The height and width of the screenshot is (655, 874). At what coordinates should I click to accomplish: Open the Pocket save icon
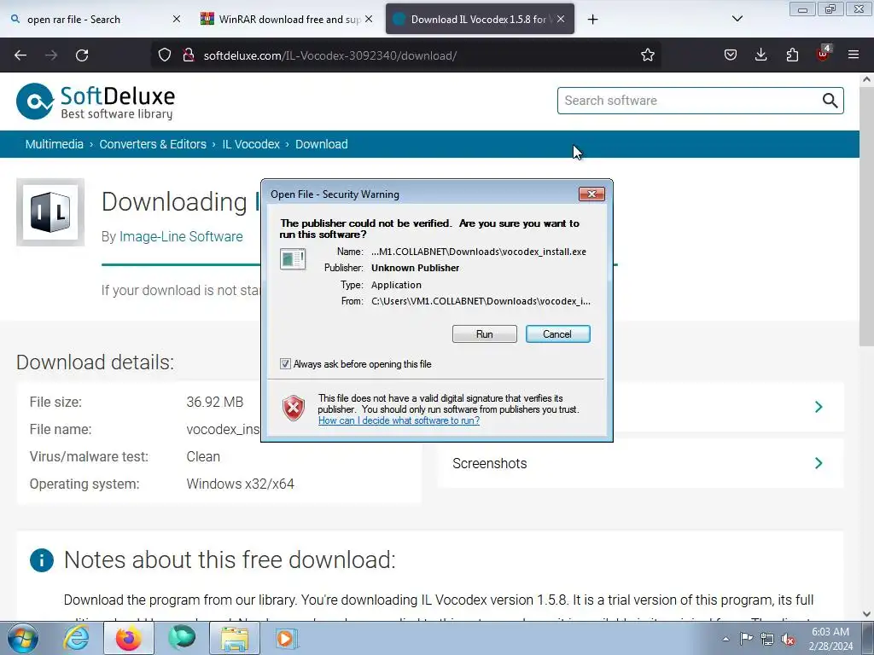pos(731,55)
